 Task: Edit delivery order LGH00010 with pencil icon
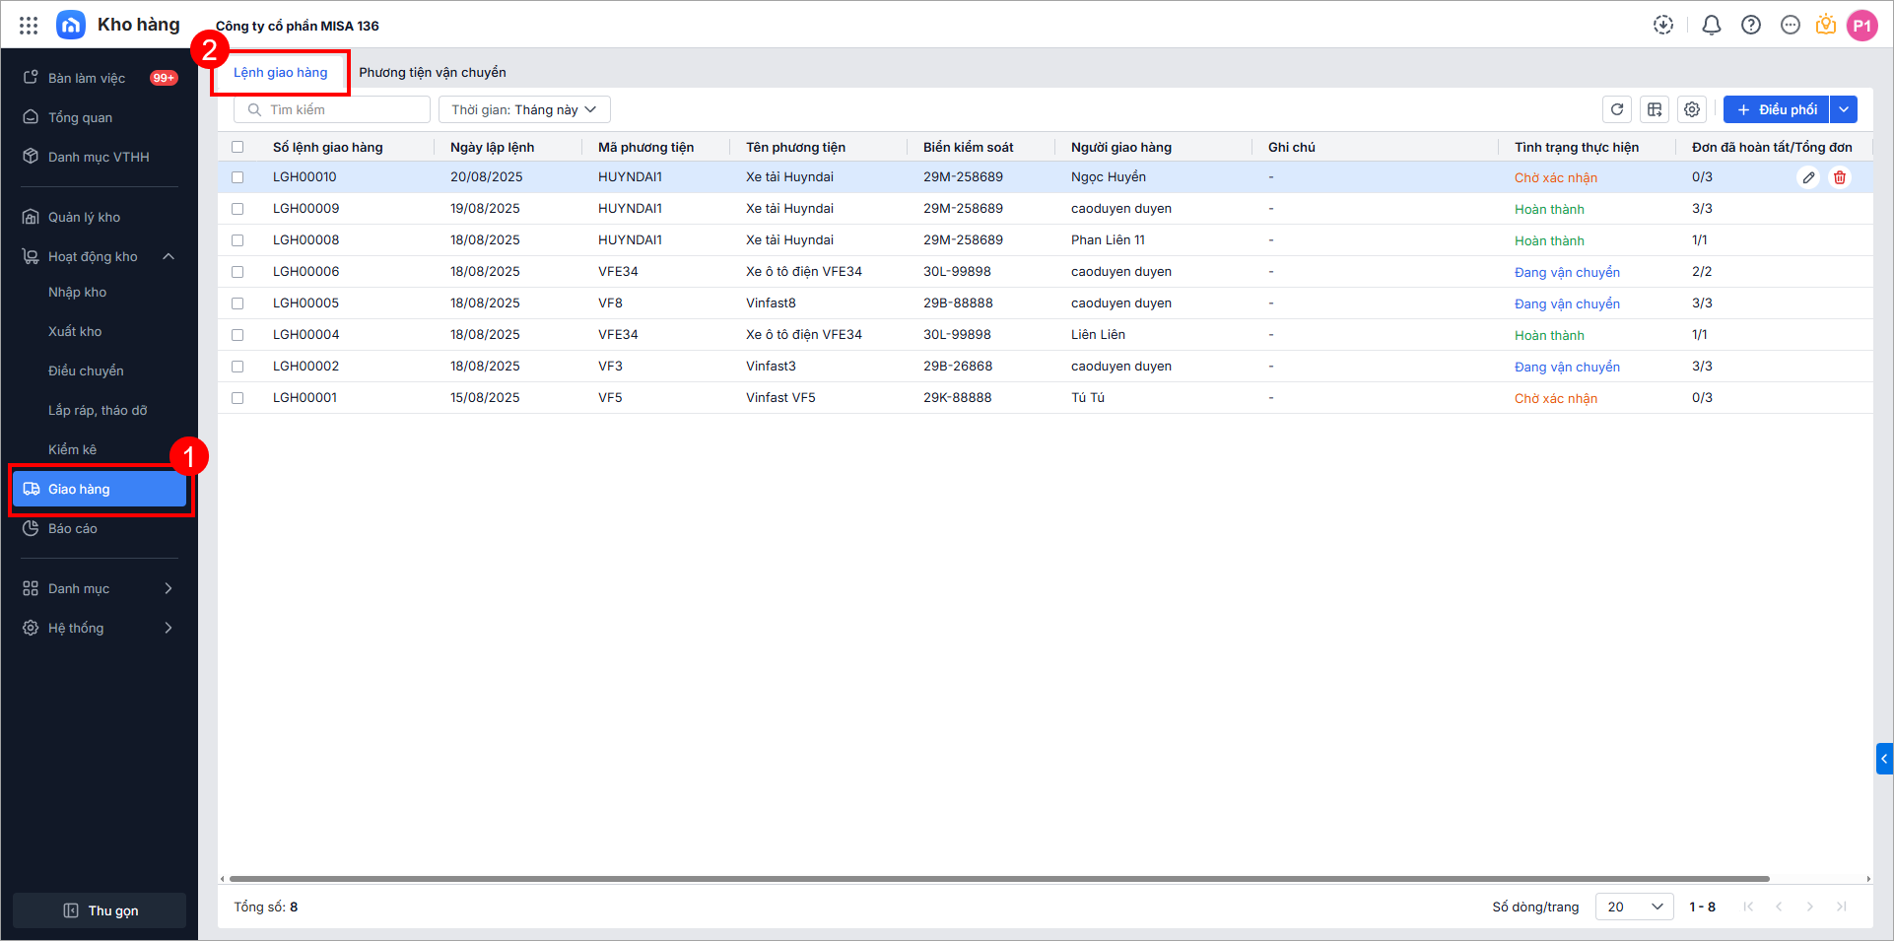[1808, 177]
